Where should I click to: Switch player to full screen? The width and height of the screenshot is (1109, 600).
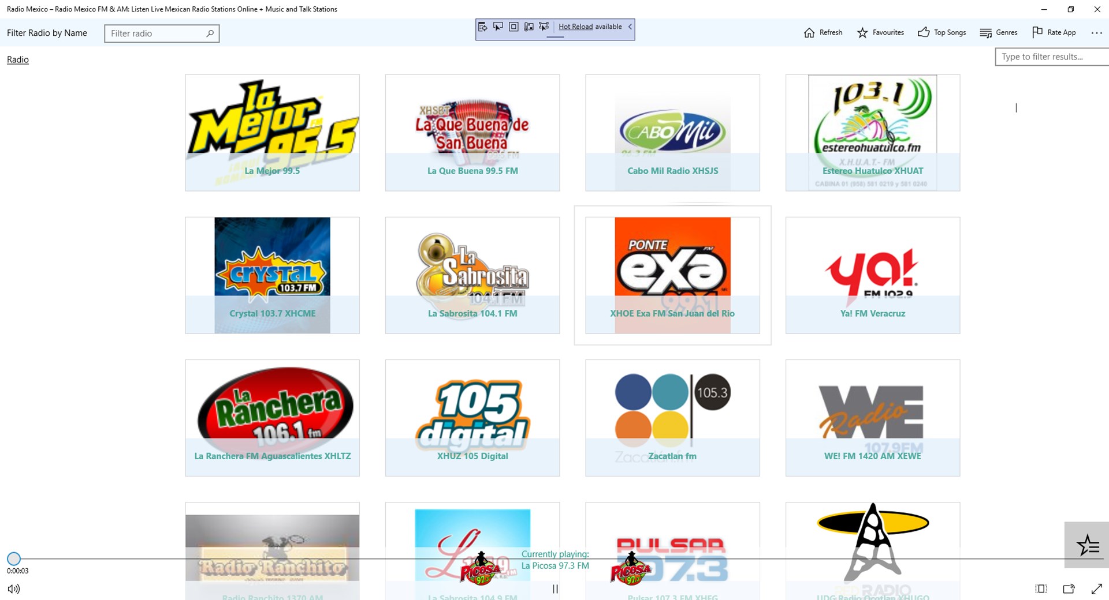tap(1096, 589)
